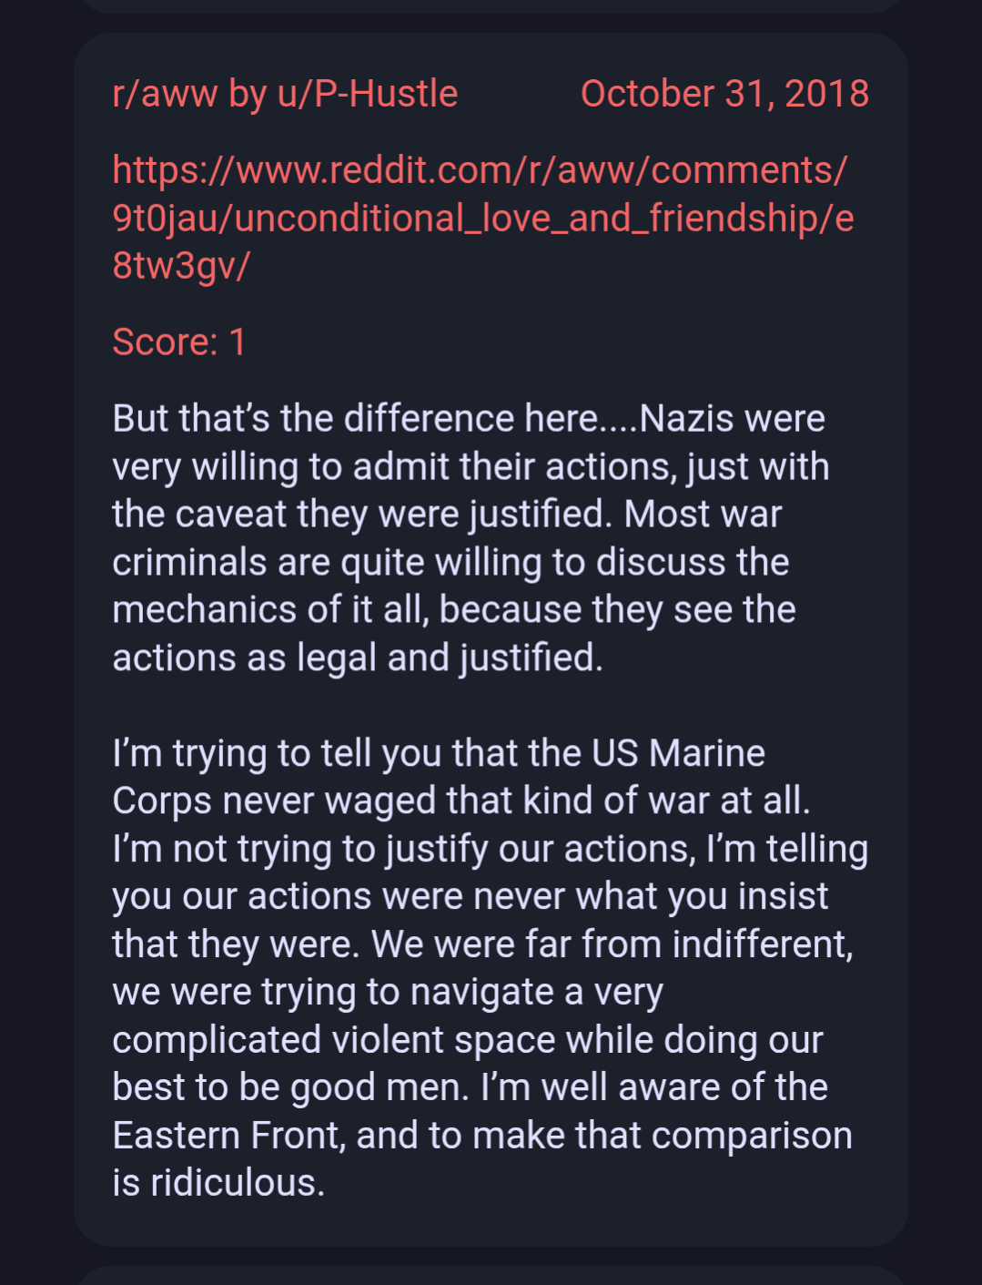This screenshot has height=1285, width=982.
Task: Click 'But that's the difference here' opening line
Action: click(x=355, y=419)
